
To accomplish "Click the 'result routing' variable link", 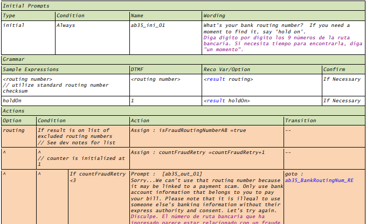I will pos(229,79).
